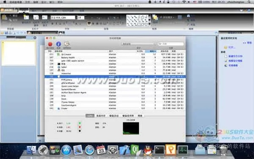
Task: Click the Activity Monitor search field
Action: click(171, 44)
